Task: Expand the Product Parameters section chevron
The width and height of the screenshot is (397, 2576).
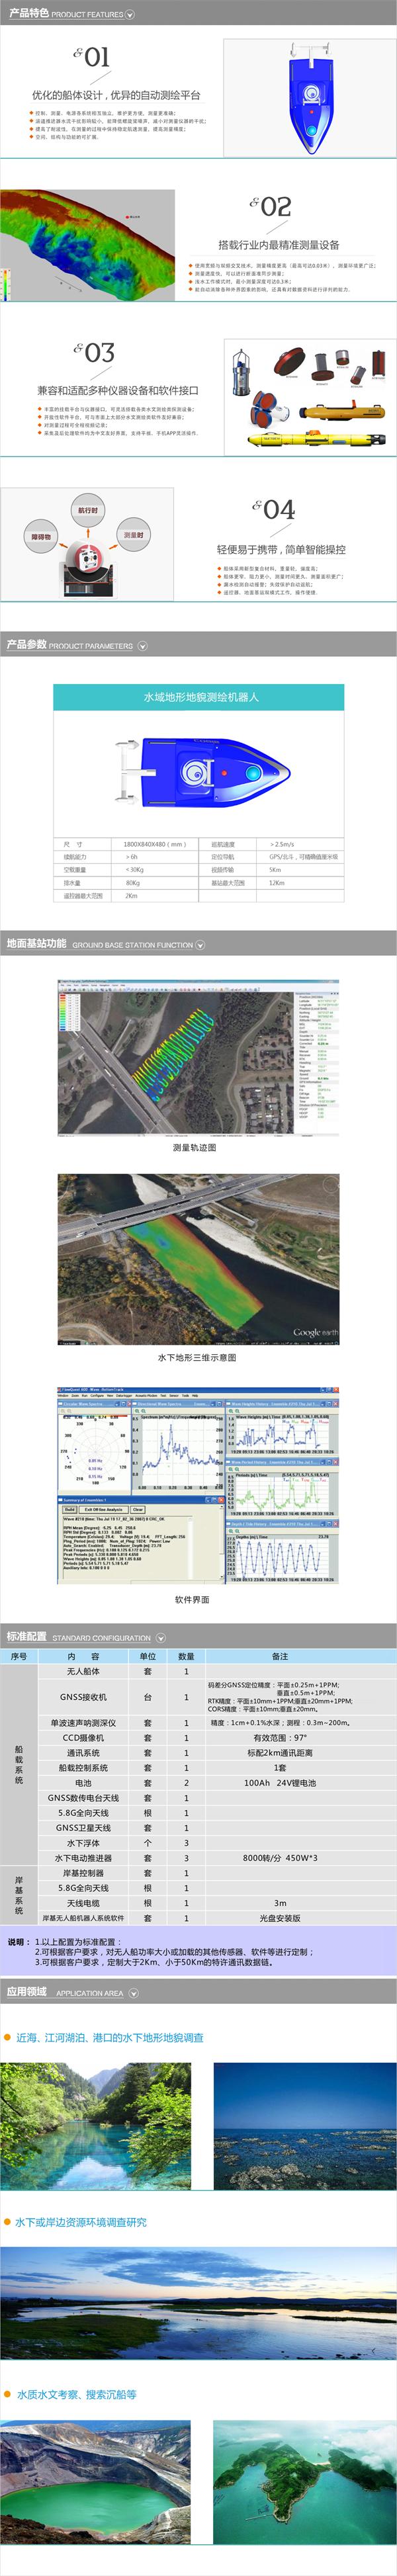Action: [142, 646]
